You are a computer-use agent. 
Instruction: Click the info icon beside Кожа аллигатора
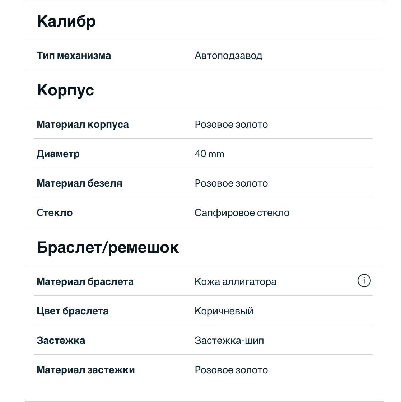(364, 281)
